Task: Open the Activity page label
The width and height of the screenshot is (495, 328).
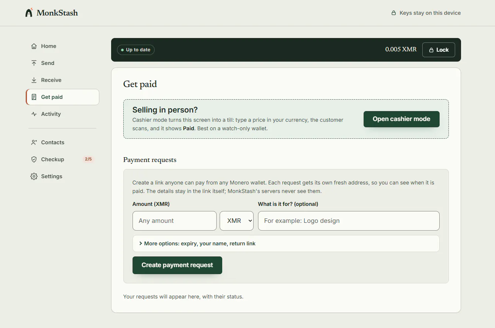Action: (51, 114)
